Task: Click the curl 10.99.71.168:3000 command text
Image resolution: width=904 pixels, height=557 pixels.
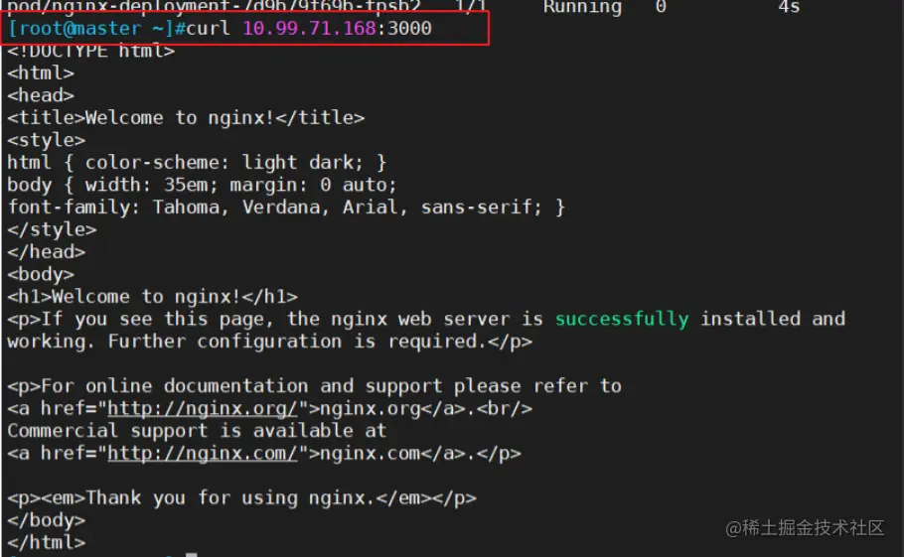Action: click(x=308, y=28)
